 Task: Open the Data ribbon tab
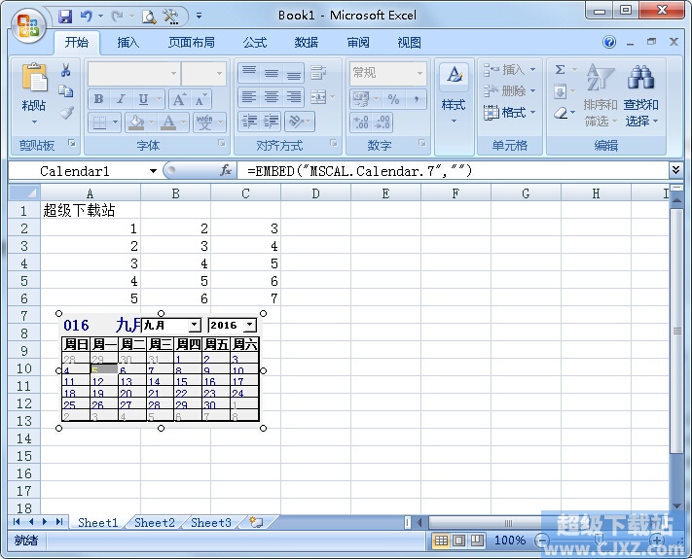[307, 43]
